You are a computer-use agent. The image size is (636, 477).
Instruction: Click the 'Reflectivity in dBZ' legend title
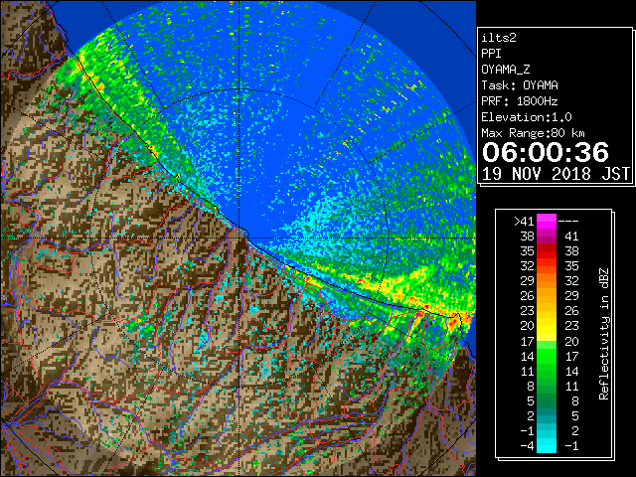[x=604, y=334]
